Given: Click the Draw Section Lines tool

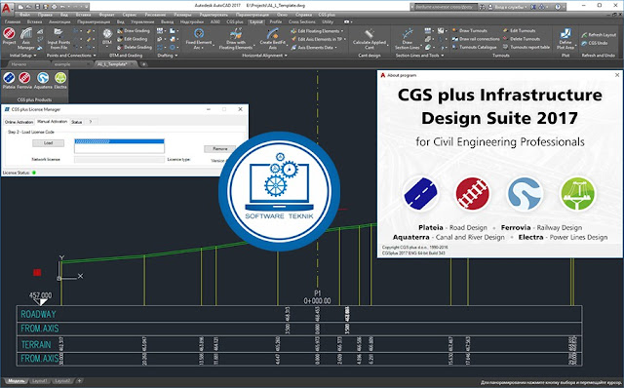Looking at the screenshot, I should (408, 39).
